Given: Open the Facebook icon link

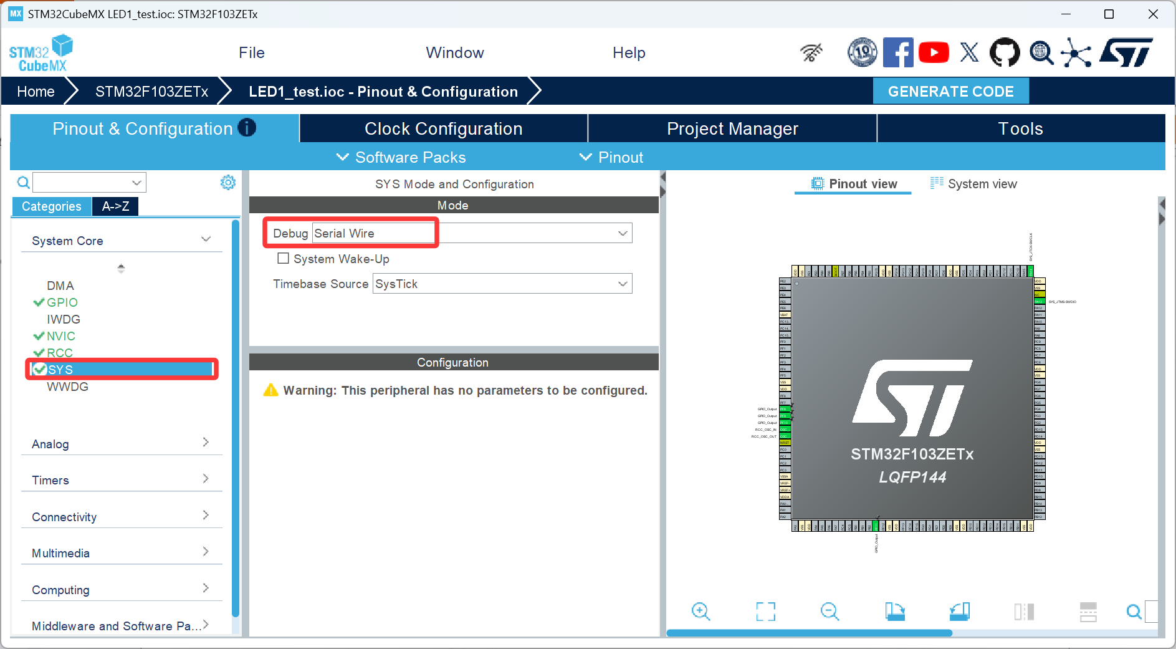Looking at the screenshot, I should [898, 52].
